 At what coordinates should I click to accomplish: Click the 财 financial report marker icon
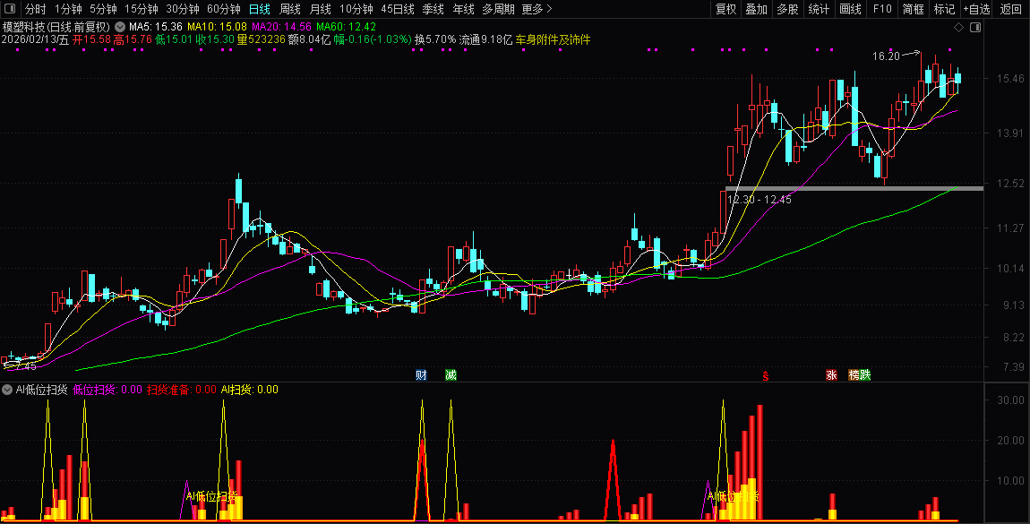[x=421, y=374]
